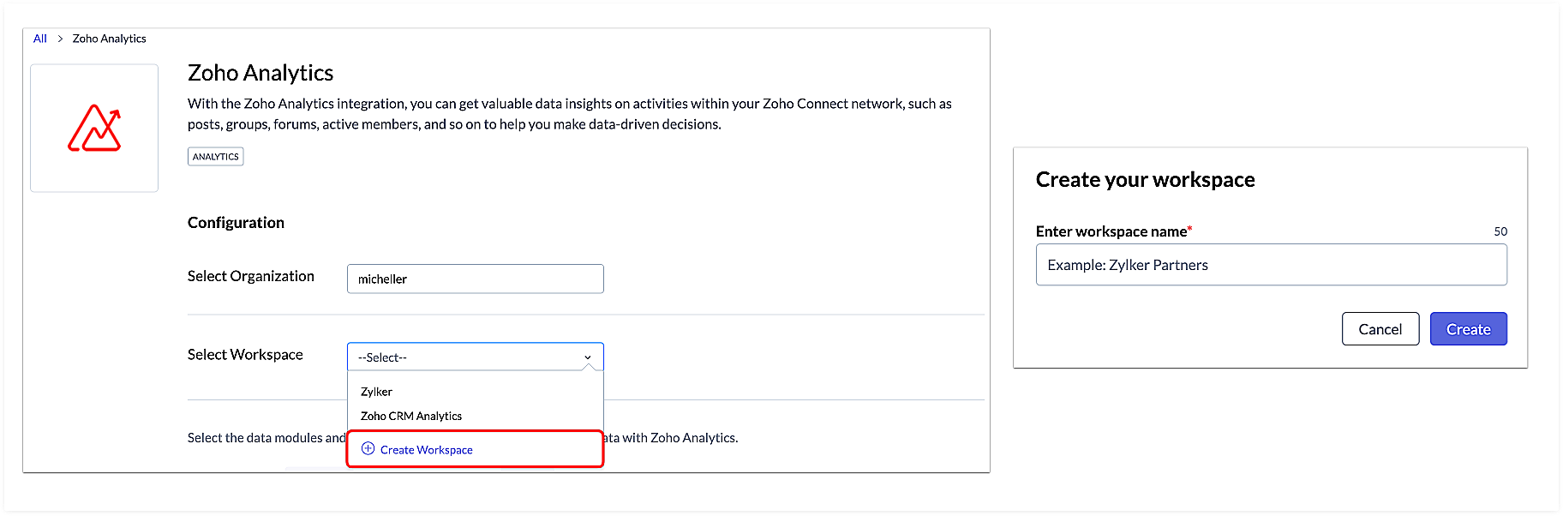1563x516 pixels.
Task: Click the Create your workspace heading
Action: [1145, 179]
